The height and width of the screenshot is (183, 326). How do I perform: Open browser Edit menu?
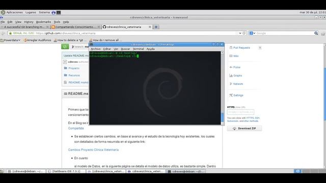pyautogui.click(x=10, y=22)
